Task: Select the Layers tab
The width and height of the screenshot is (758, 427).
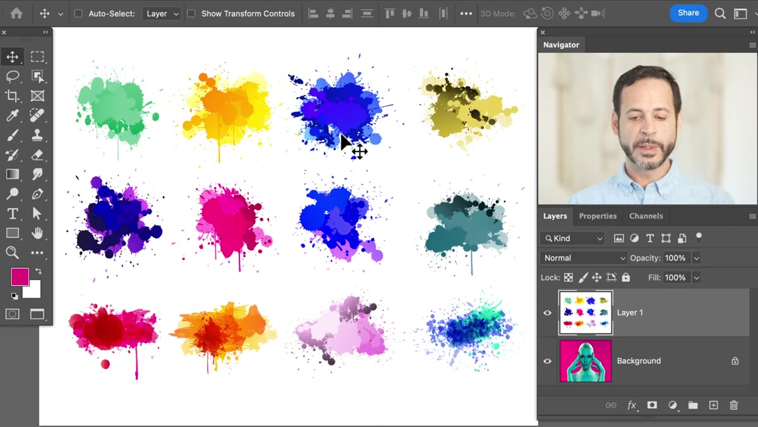Action: pyautogui.click(x=555, y=216)
